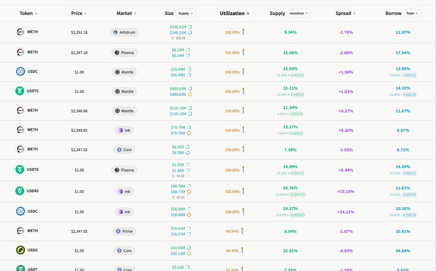Click the shield icon beside $0.00

pos(173,176)
